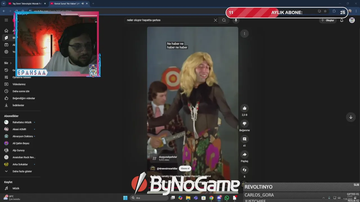The image size is (360, 202).
Task: Dislike the Short via Beğenme button
Action: 244,123
